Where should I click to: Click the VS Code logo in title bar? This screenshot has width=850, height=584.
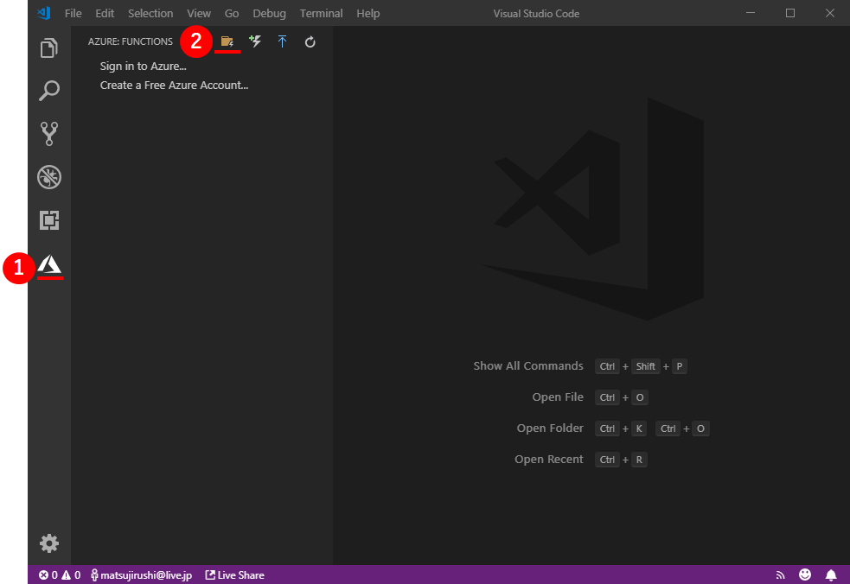pos(44,13)
